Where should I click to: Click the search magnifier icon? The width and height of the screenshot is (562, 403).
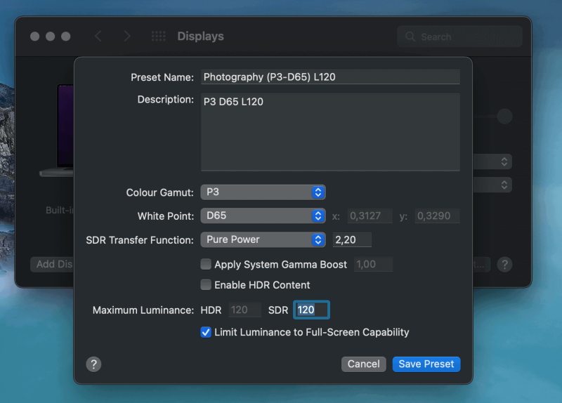(x=410, y=37)
